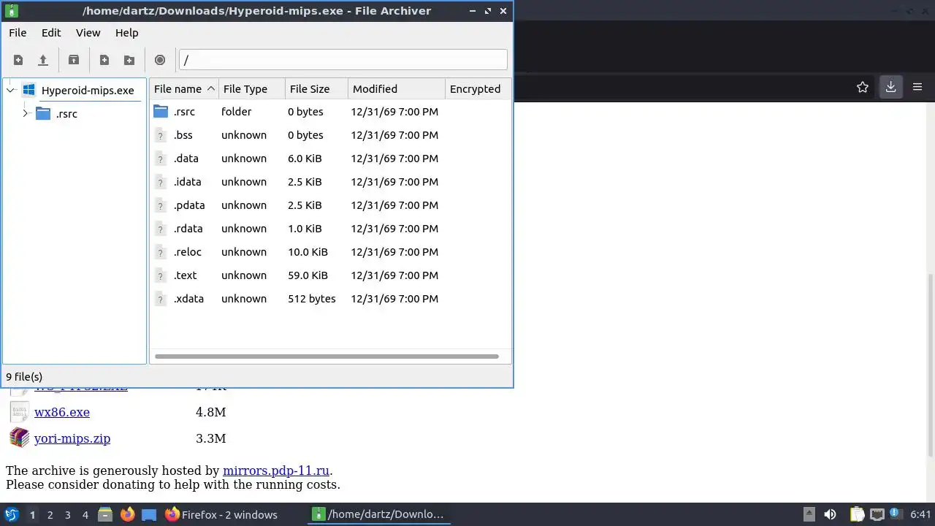Expand the .rsrc tree node arrow

[26, 113]
